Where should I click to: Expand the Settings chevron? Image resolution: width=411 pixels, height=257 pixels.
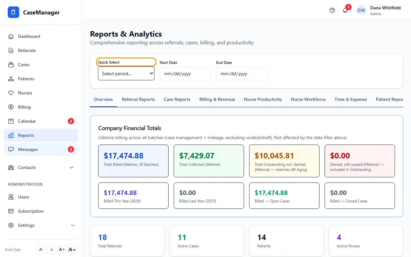click(73, 225)
